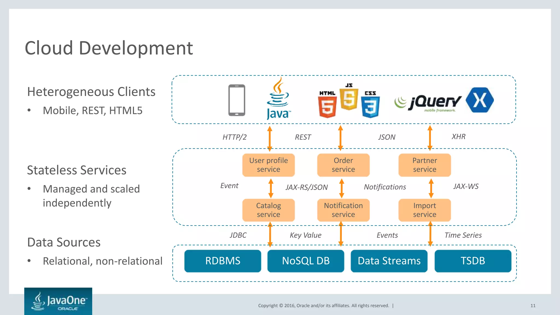The width and height of the screenshot is (560, 315).
Task: Click the Import service box
Action: [424, 210]
